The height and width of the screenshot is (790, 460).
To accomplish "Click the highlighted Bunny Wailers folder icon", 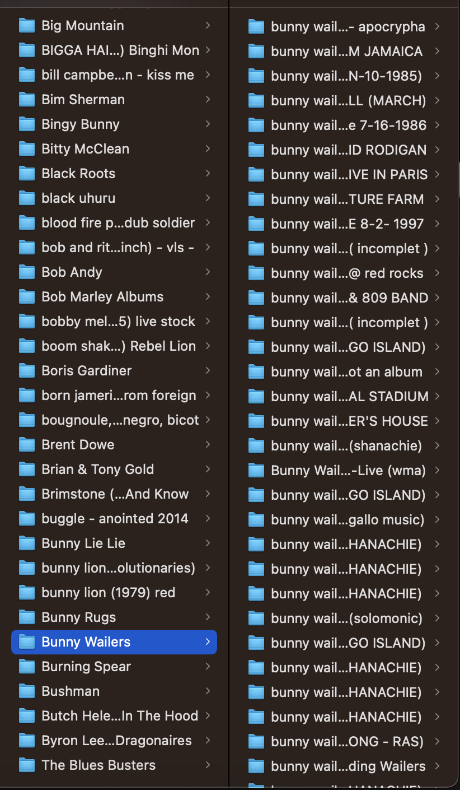I will click(27, 642).
